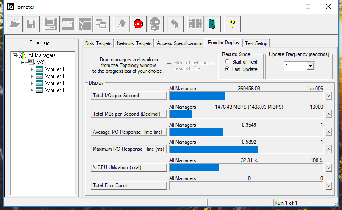Duplicate selected worker icon
Image resolution: width=342 pixels, height=210 pixels.
102,24
